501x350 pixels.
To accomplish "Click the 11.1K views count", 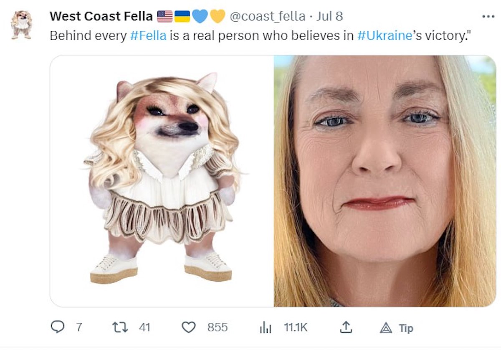I will [296, 328].
